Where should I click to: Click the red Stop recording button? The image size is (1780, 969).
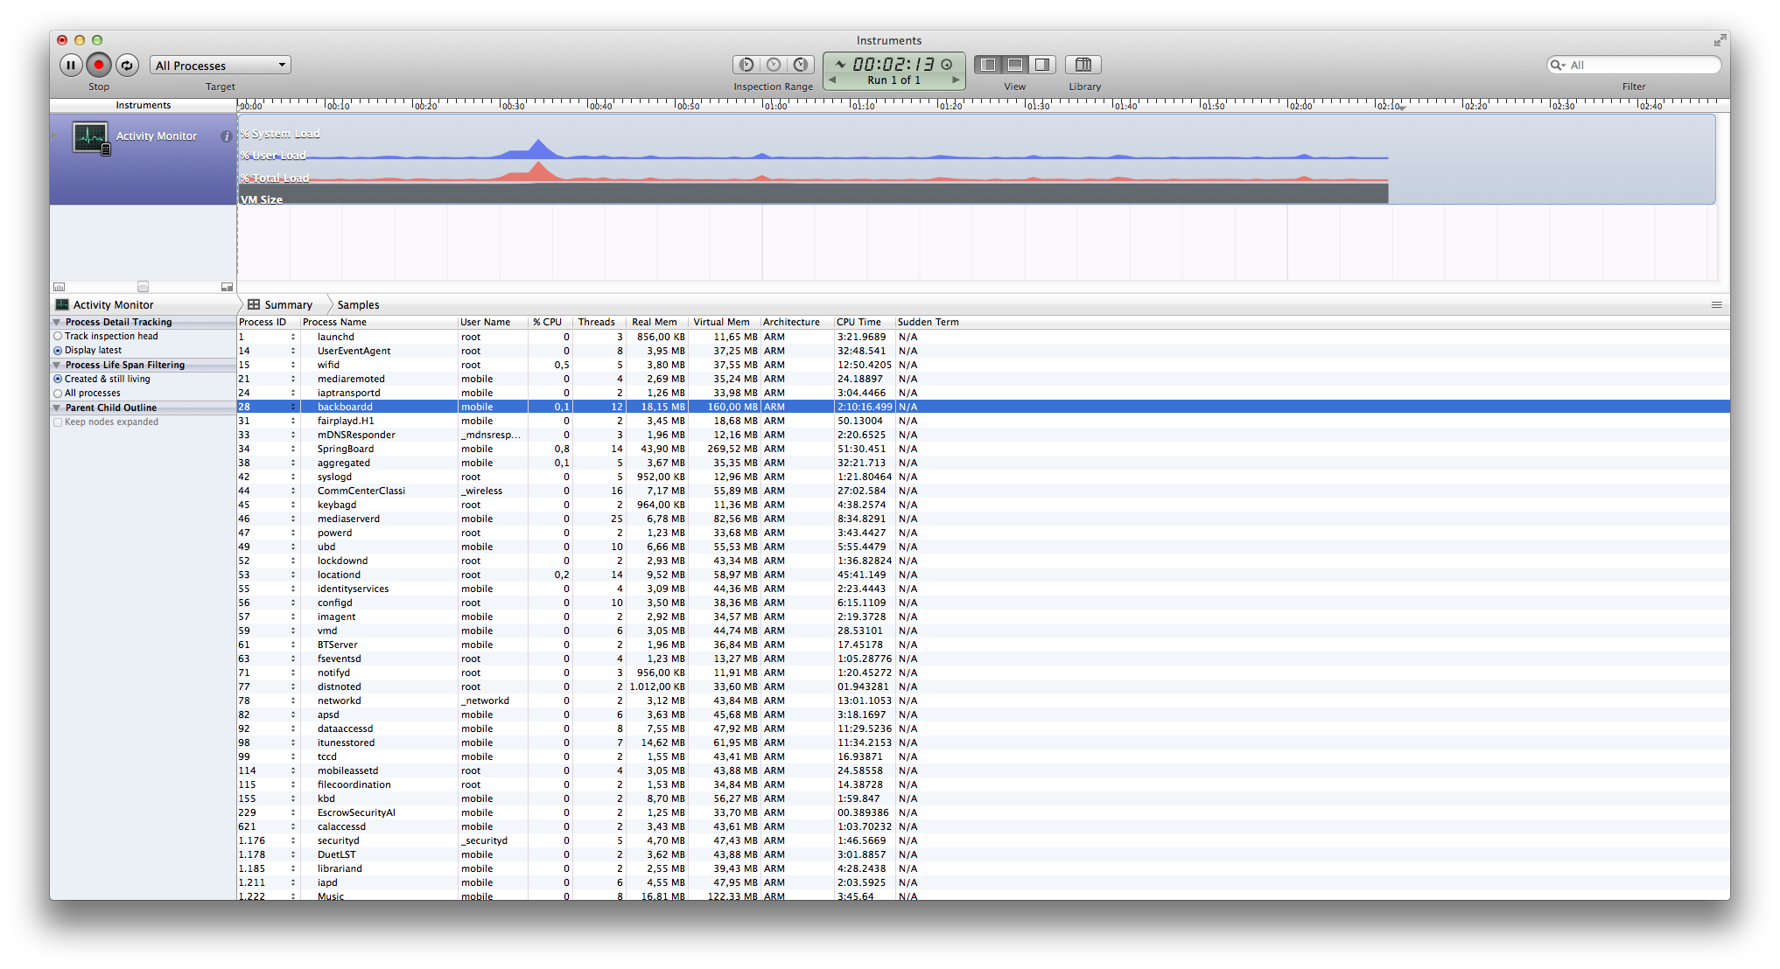coord(99,65)
